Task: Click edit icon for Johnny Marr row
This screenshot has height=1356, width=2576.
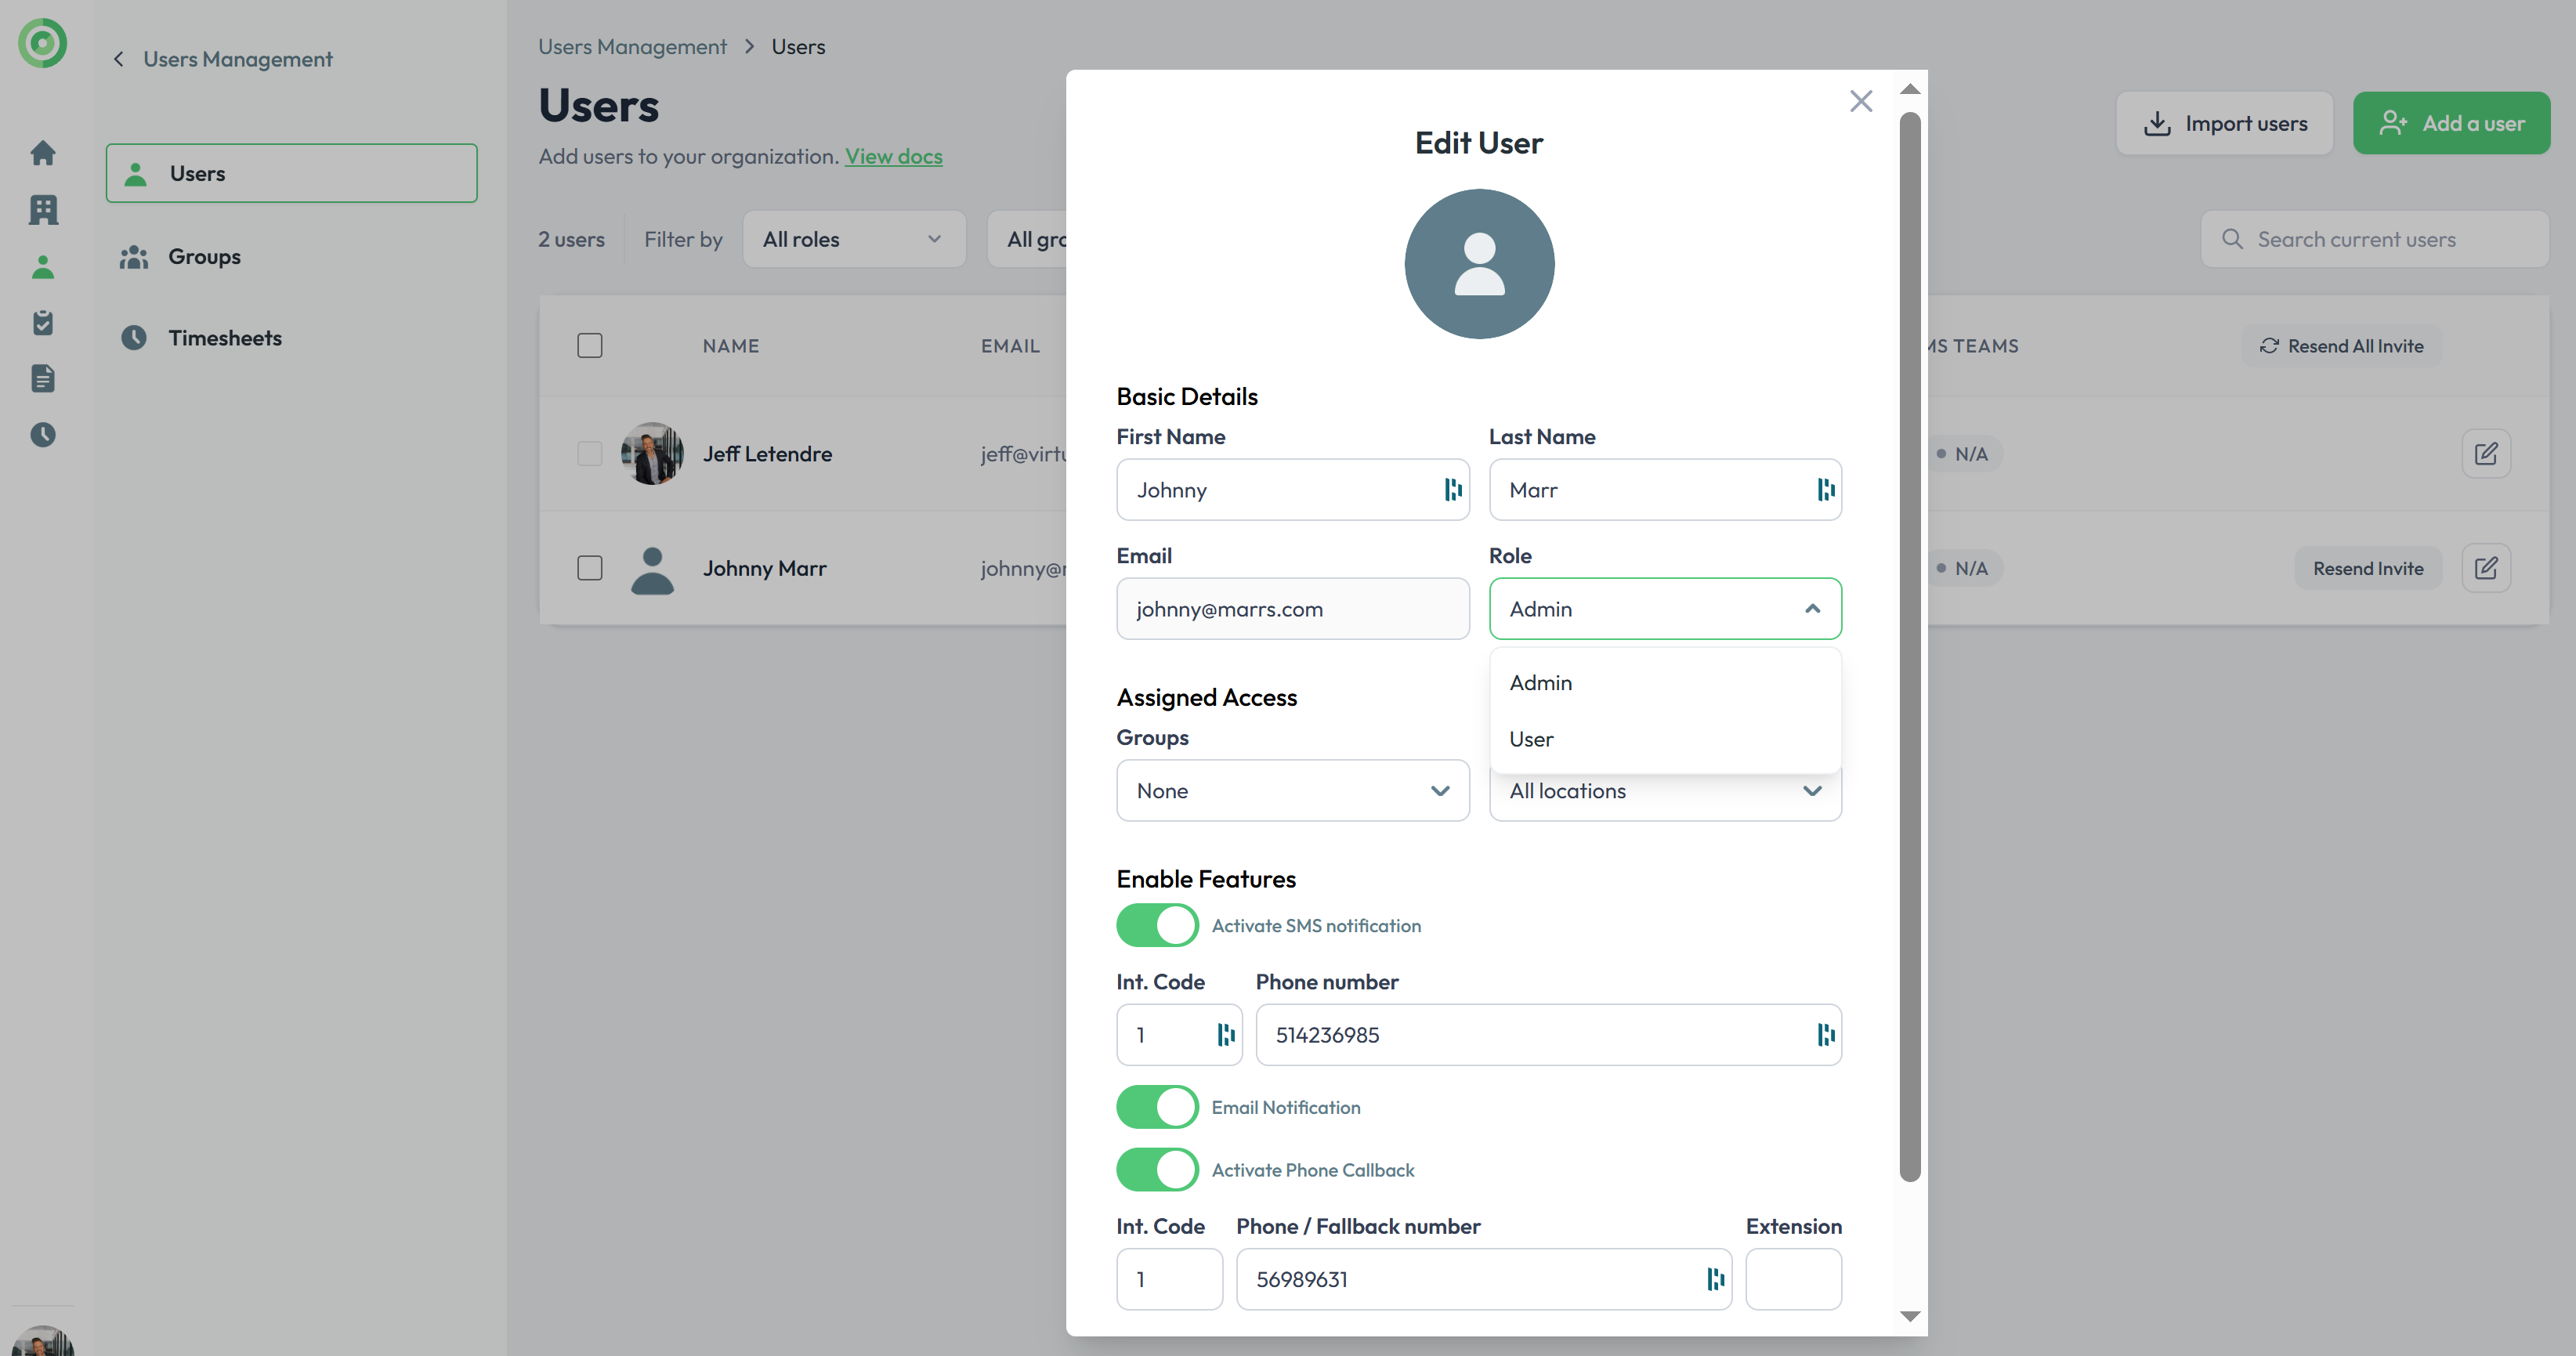Action: click(2485, 568)
